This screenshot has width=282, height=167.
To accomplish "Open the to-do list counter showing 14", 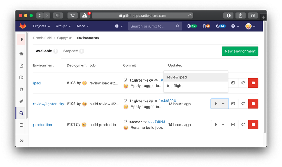I will [x=221, y=26].
